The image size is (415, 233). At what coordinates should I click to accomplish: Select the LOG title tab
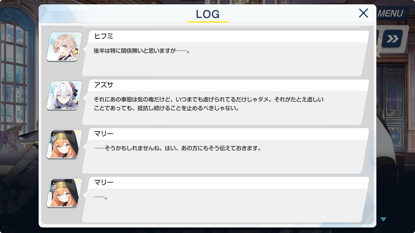(208, 14)
